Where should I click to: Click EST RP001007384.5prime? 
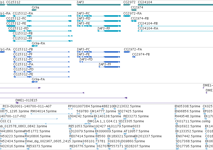click(x=85, y=106)
